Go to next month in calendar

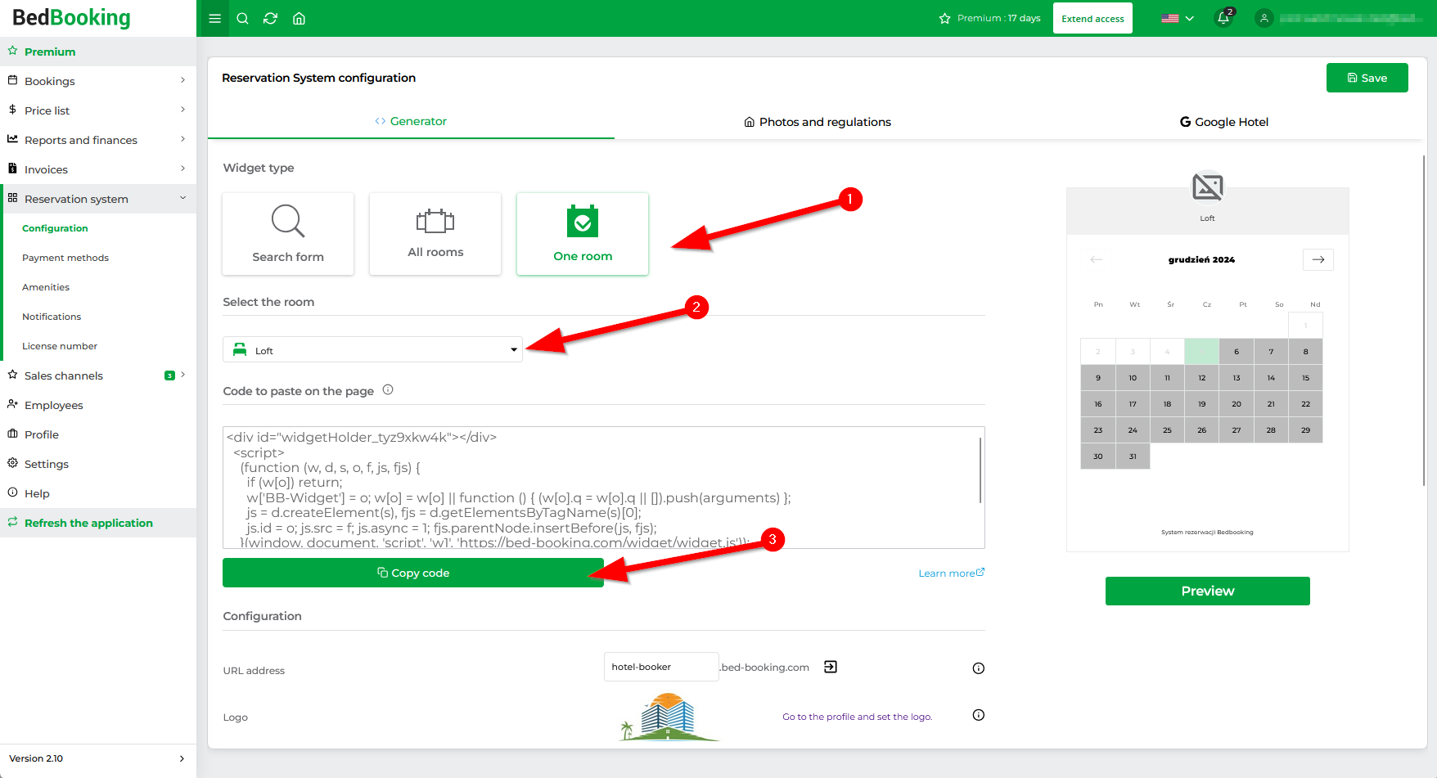1318,259
